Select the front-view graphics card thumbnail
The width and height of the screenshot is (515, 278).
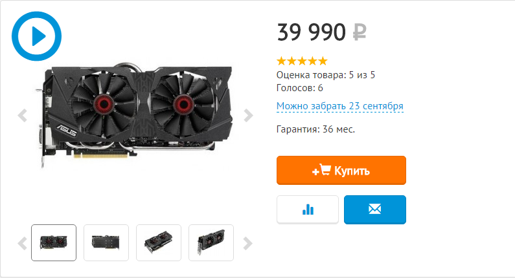click(54, 242)
